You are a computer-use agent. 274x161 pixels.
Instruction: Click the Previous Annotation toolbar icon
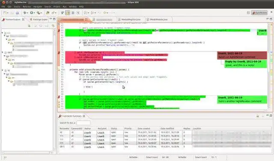pos(92,13)
